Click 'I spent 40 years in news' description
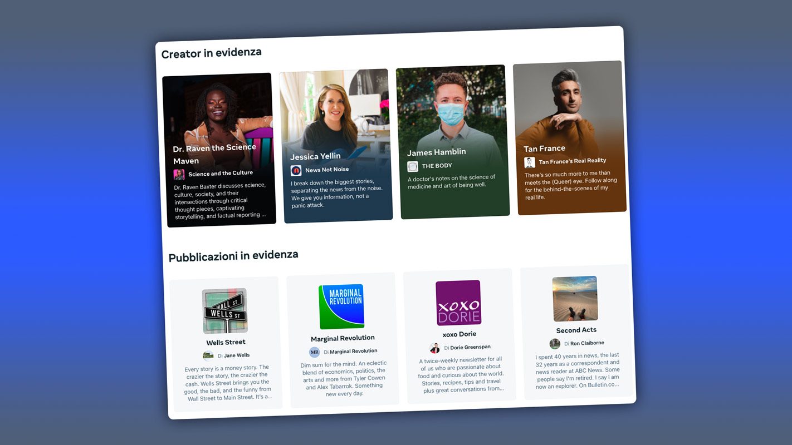The width and height of the screenshot is (792, 445). [x=578, y=370]
